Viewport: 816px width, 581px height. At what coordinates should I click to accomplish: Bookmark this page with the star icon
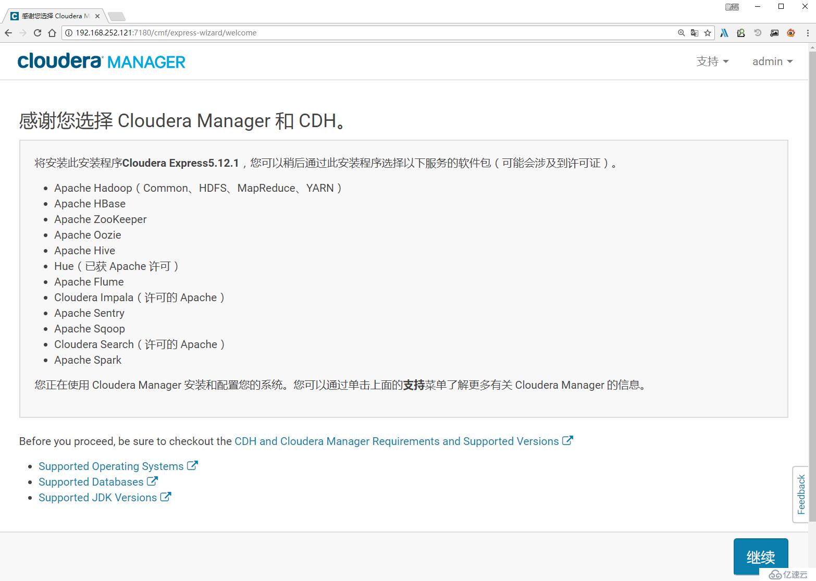tap(708, 33)
